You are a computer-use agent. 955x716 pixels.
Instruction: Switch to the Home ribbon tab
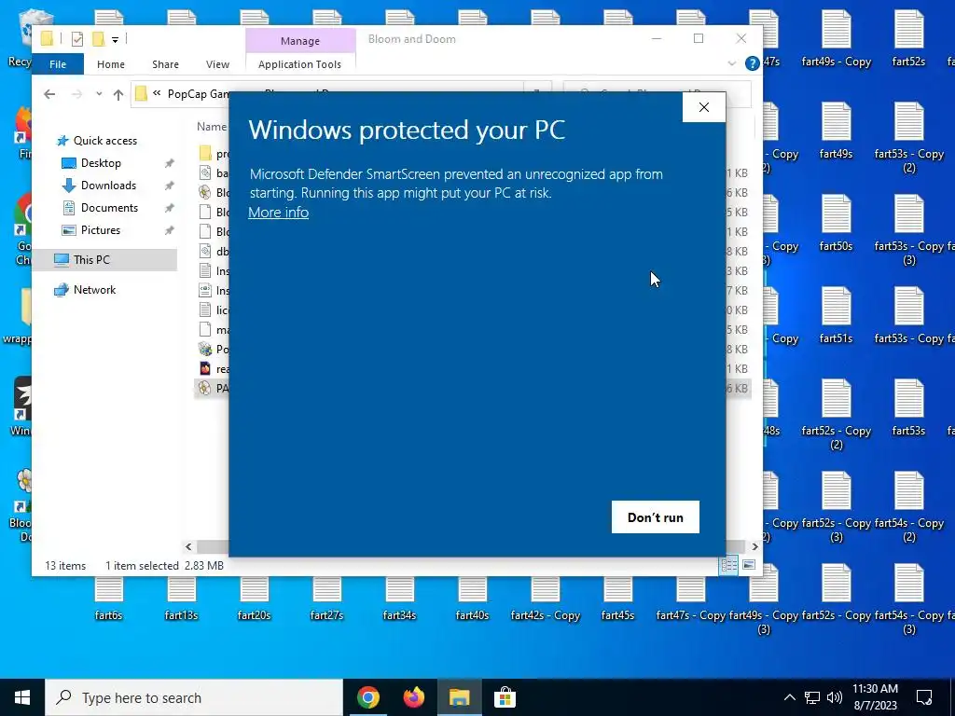pyautogui.click(x=111, y=64)
